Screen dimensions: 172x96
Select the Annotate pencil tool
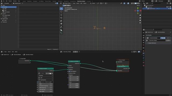click(x=61, y=27)
